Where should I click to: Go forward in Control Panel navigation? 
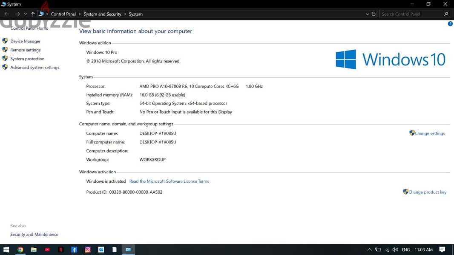click(17, 14)
